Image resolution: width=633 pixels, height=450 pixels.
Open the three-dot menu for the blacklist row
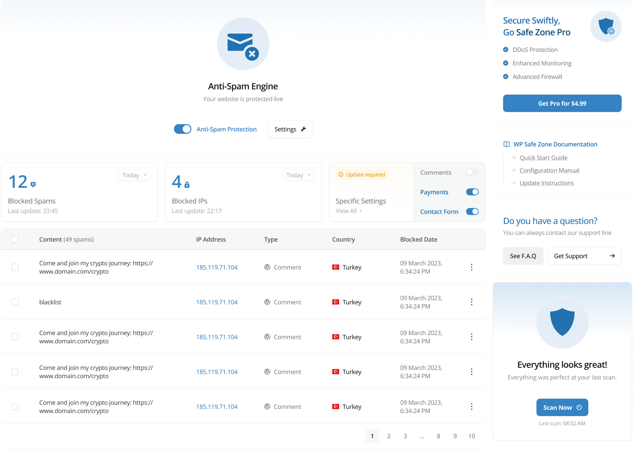(x=472, y=302)
